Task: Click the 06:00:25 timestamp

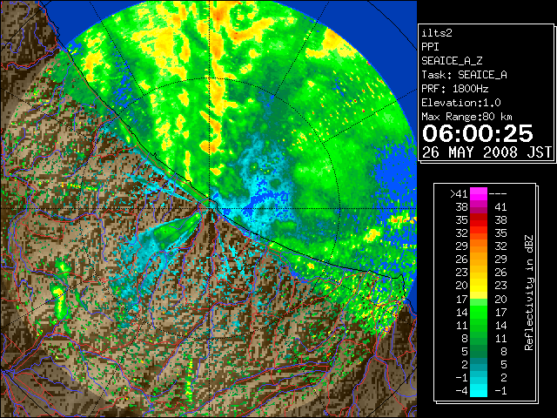Action: pyautogui.click(x=478, y=133)
